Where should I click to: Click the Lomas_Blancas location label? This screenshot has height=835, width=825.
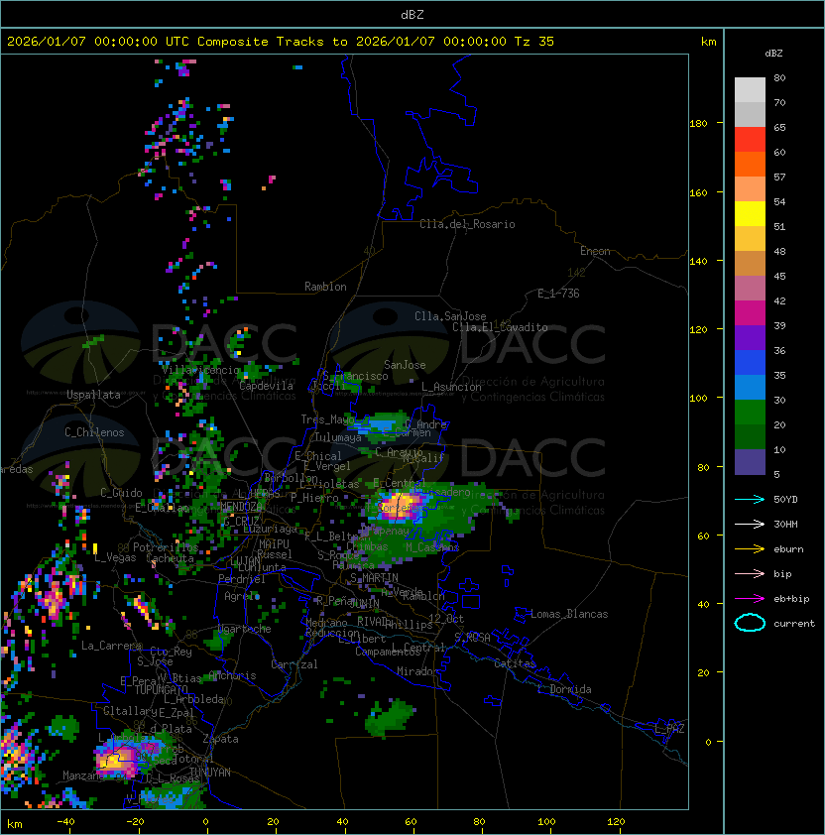(x=569, y=614)
